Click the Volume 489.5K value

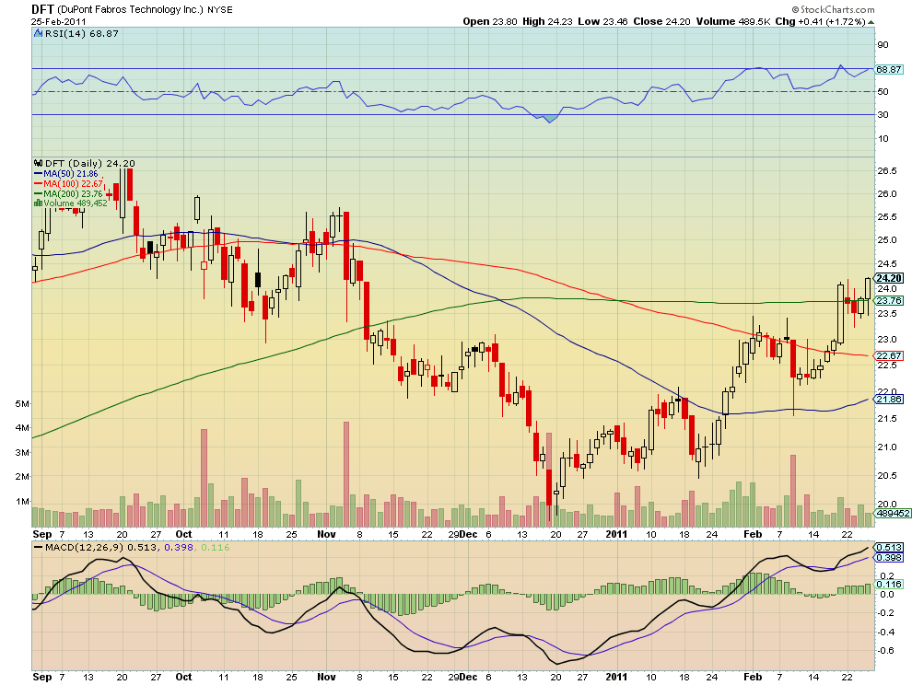point(733,21)
